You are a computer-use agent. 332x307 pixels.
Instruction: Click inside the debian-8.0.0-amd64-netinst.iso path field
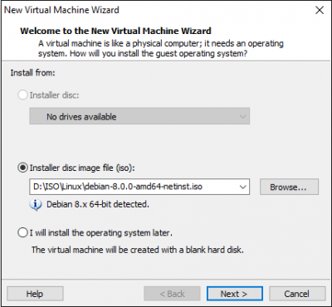coord(134,187)
